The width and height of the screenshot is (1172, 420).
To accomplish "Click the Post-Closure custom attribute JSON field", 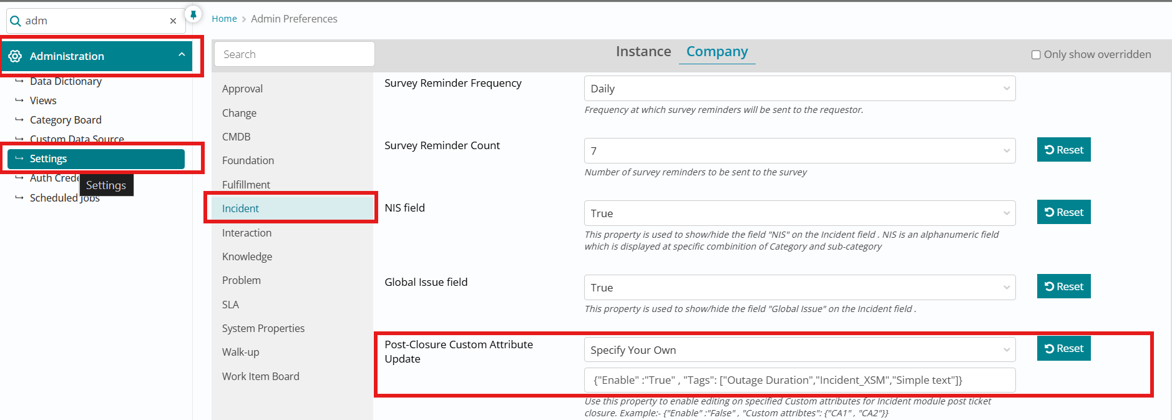I will point(799,380).
